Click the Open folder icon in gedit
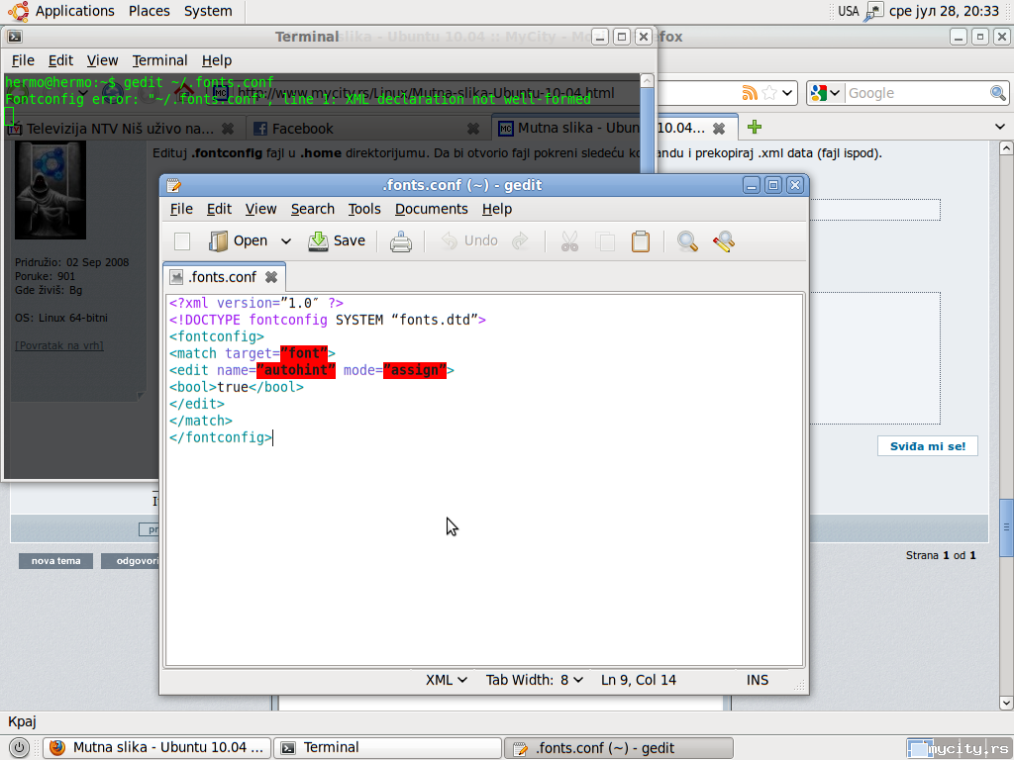This screenshot has width=1014, height=760. [219, 241]
